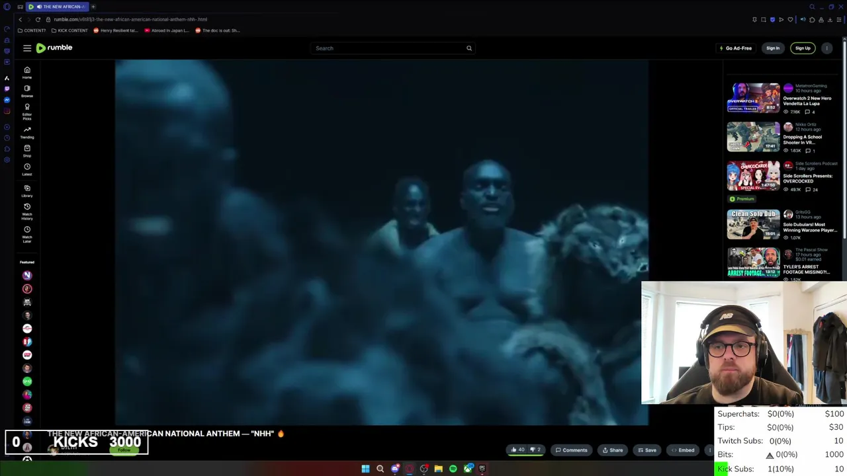
Task: Click the heart bookmark icon in address bar
Action: [790, 20]
